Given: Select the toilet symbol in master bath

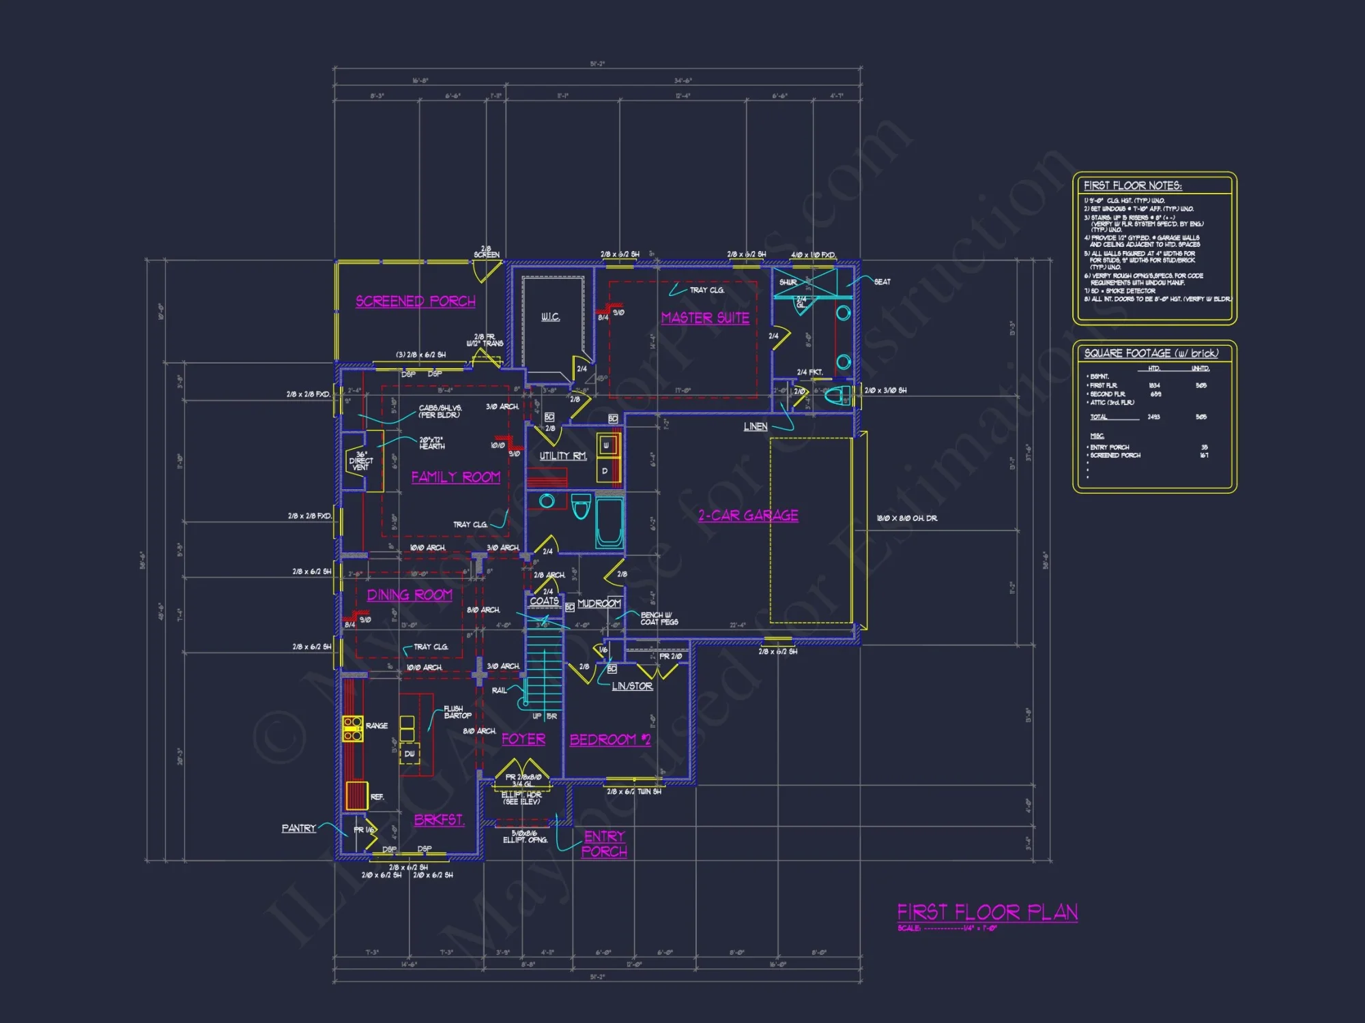Looking at the screenshot, I should (838, 396).
